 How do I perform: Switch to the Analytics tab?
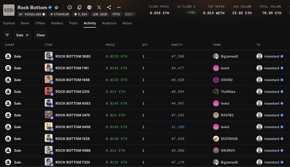coord(109,23)
